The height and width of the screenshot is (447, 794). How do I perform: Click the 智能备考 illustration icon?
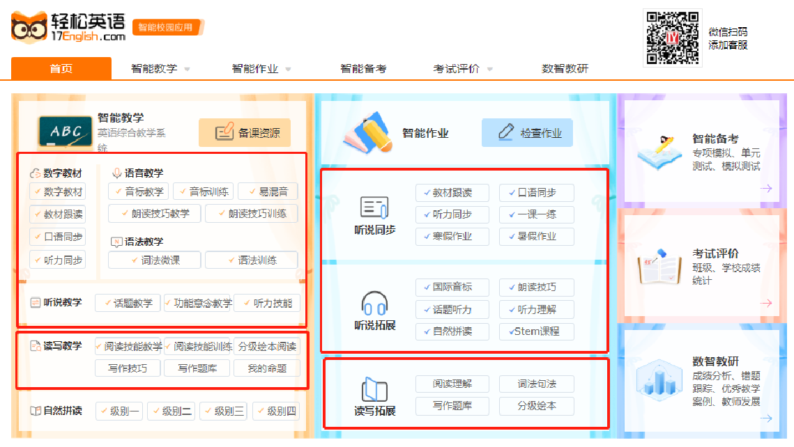pyautogui.click(x=660, y=152)
